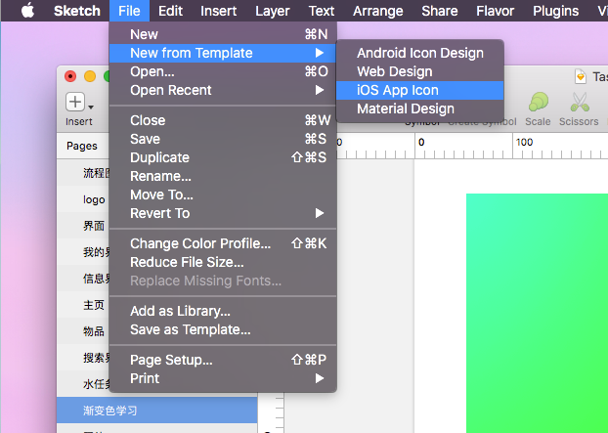Open the Insert menu in menu bar

tap(218, 11)
